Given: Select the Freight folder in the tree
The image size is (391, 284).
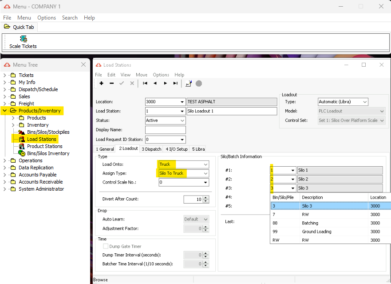Looking at the screenshot, I should 26,104.
